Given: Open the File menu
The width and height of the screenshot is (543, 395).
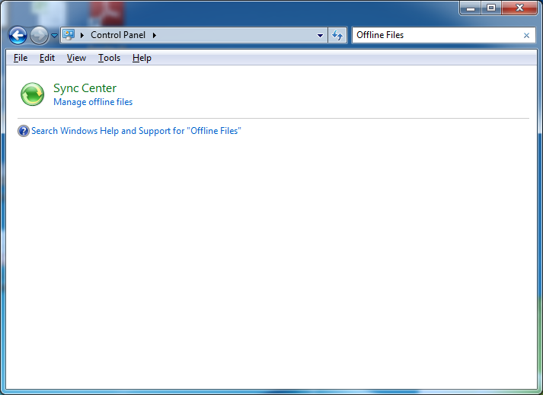Looking at the screenshot, I should tap(21, 58).
